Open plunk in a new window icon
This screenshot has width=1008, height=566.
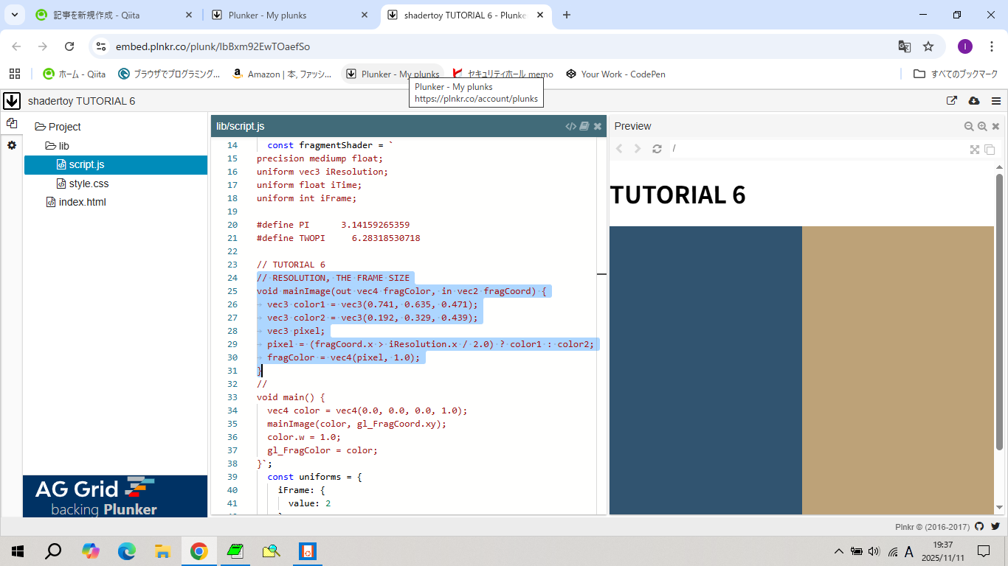coord(952,101)
